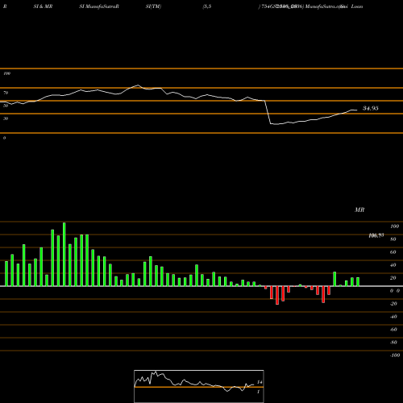Viewport: 403px width, 403px height.
Task: Select the tallest green histogram bar
Action: tap(64, 254)
